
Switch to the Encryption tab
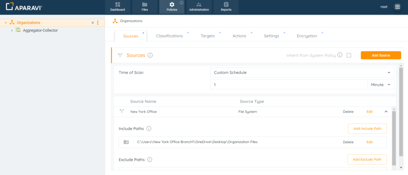pyautogui.click(x=307, y=36)
